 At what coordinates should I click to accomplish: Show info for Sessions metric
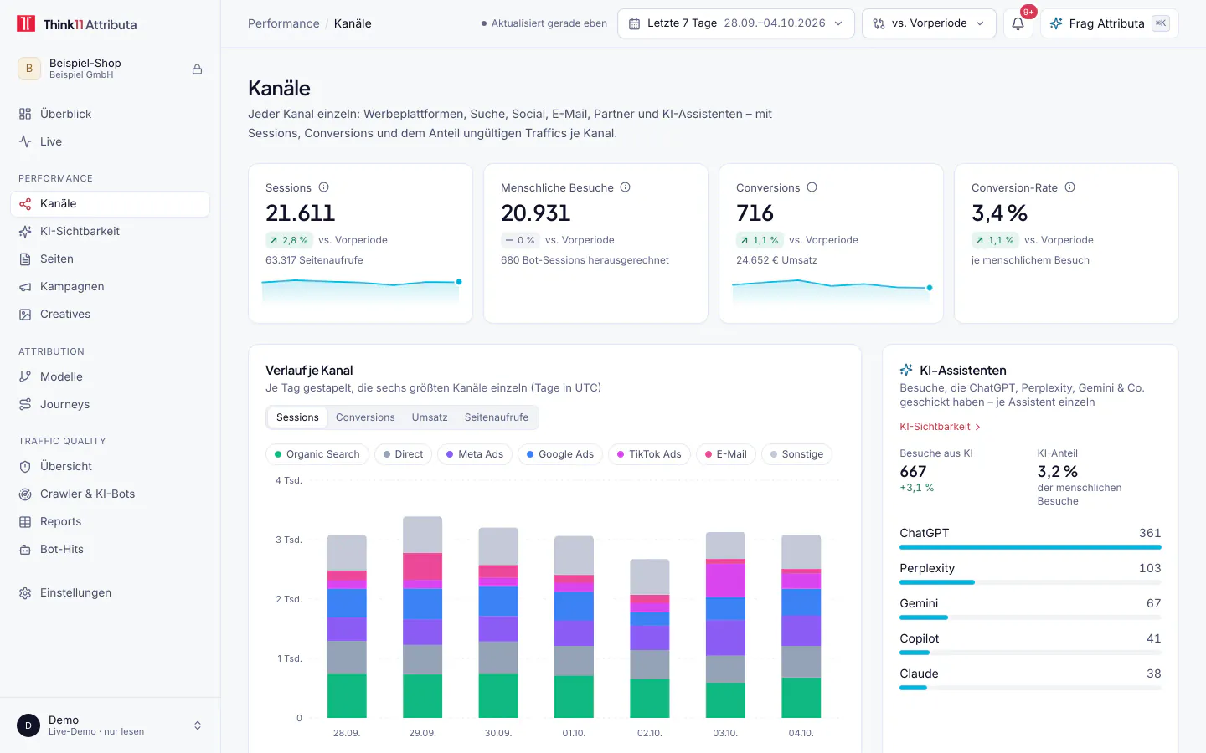[x=324, y=187]
